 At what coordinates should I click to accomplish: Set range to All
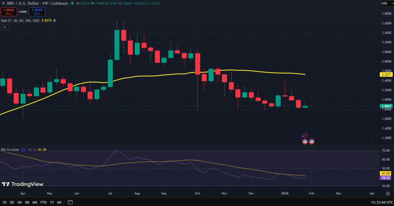(x=59, y=202)
